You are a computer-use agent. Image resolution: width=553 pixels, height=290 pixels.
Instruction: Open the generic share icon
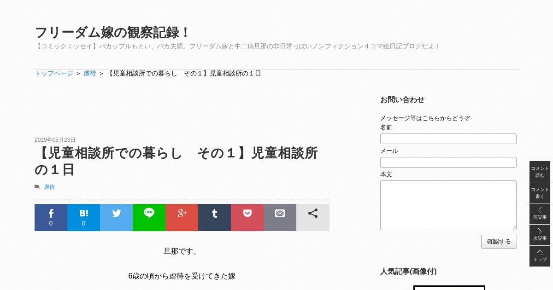313,217
